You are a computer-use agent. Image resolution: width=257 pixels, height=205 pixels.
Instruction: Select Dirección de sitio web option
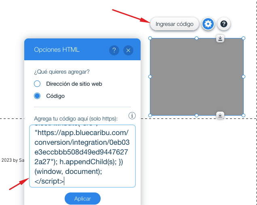pyautogui.click(x=68, y=84)
